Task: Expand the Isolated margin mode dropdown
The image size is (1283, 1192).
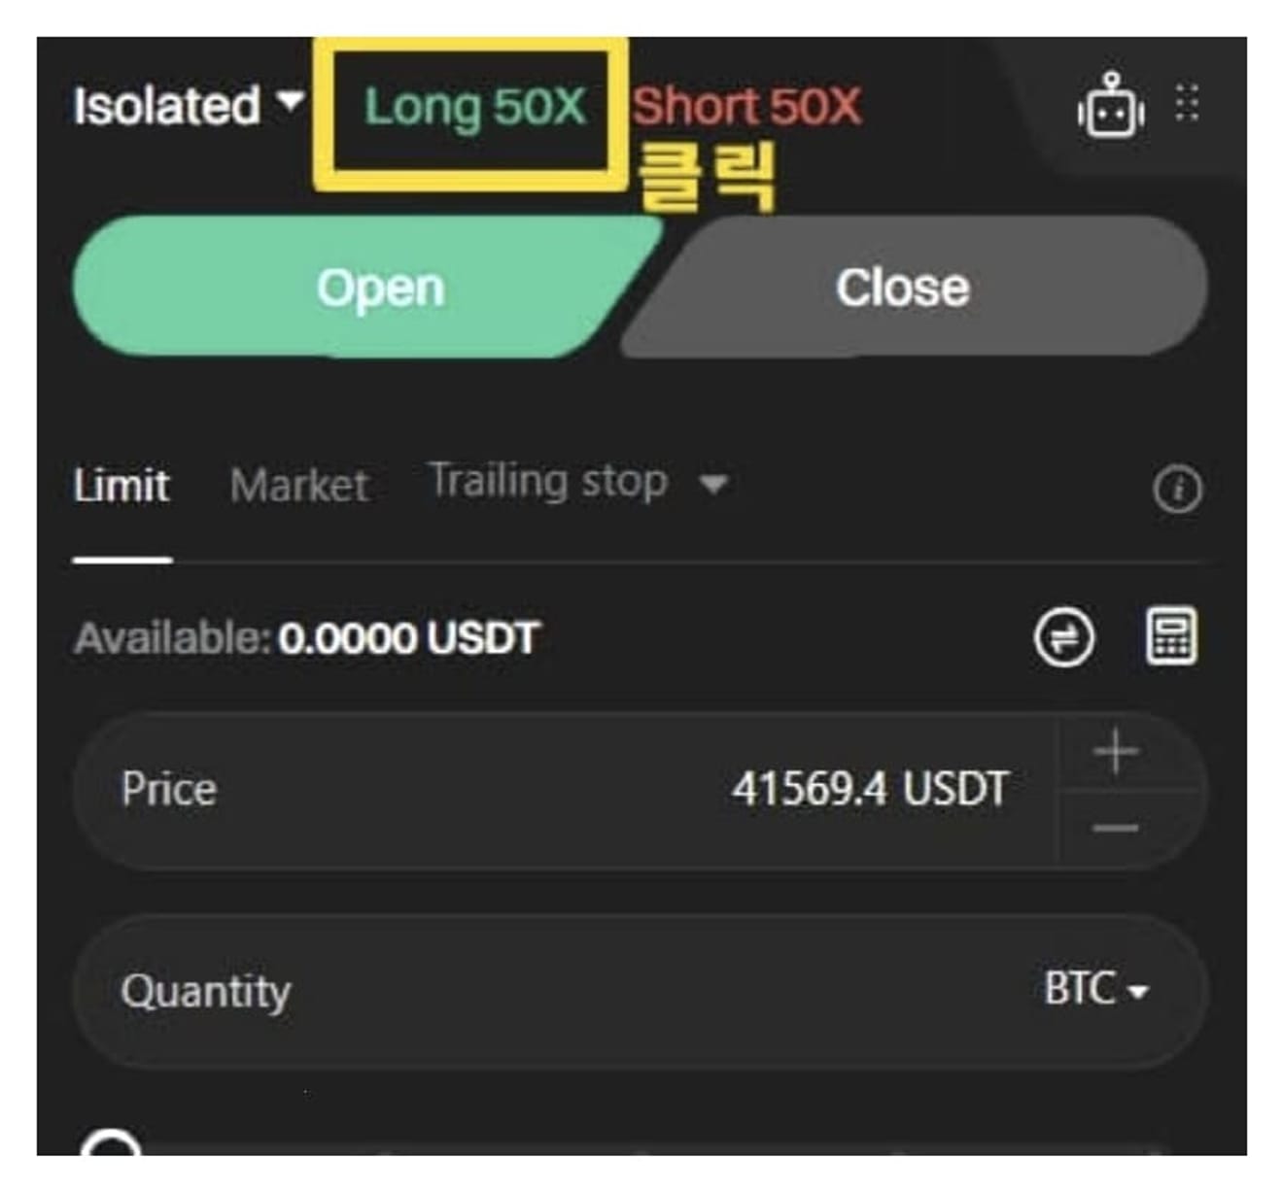Action: (x=190, y=105)
